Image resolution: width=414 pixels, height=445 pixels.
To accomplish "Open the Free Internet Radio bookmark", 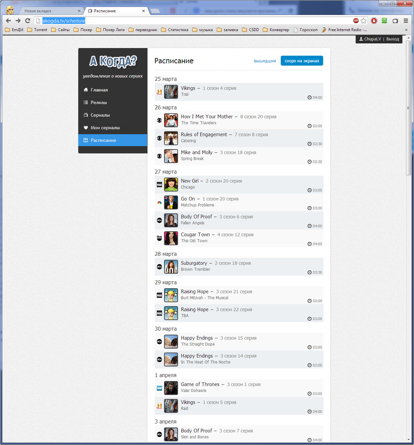I will tap(344, 30).
